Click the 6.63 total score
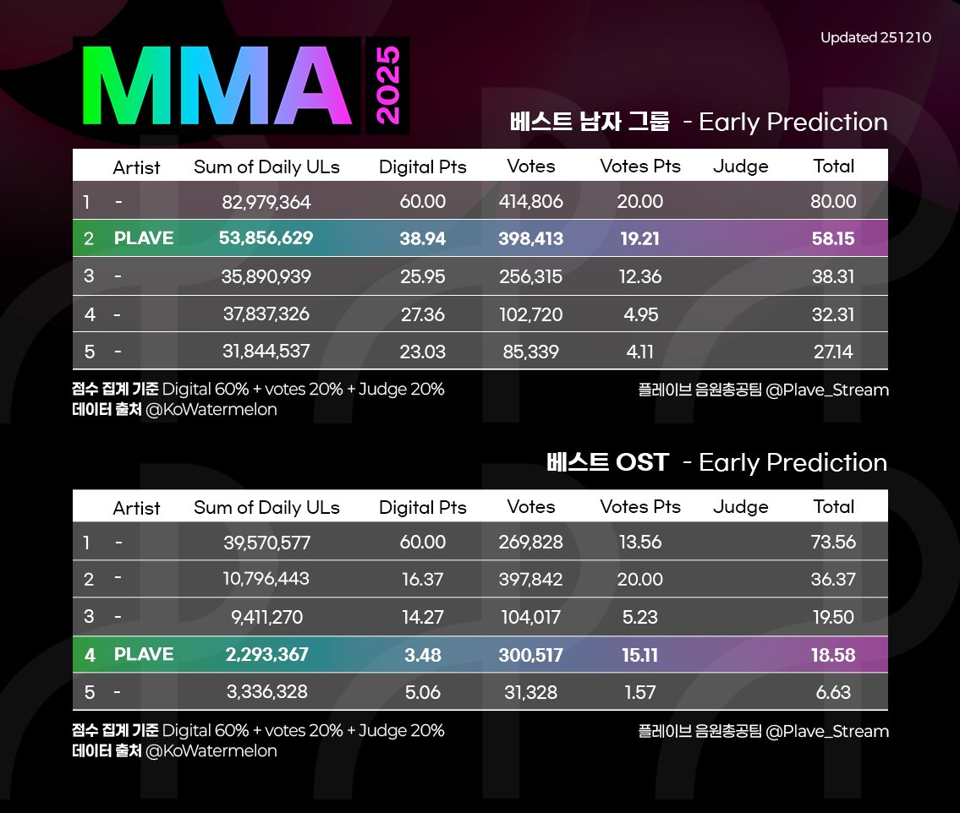Viewport: 960px width, 813px height. (833, 692)
